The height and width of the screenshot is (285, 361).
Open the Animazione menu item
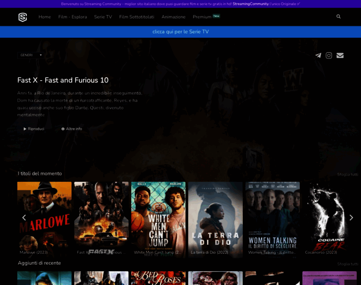pos(173,17)
